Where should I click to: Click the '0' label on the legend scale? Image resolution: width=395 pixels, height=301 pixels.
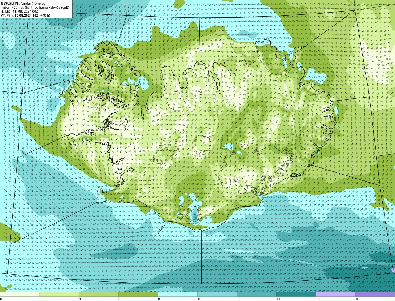tap(1, 299)
